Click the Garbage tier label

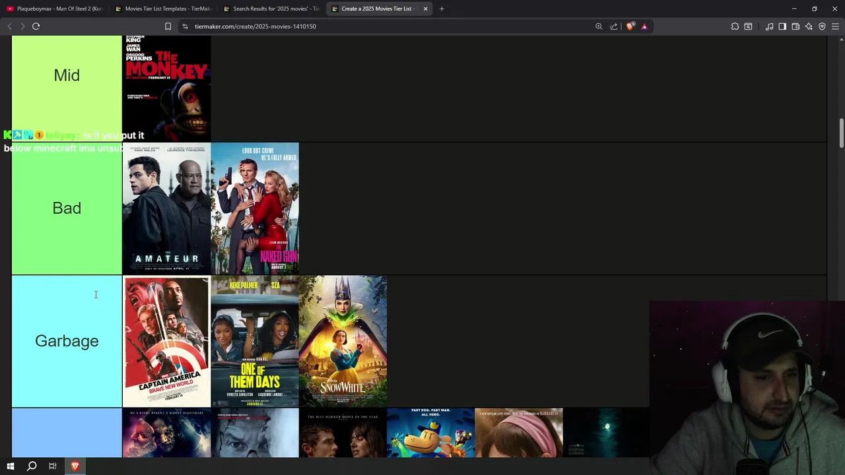tap(67, 341)
